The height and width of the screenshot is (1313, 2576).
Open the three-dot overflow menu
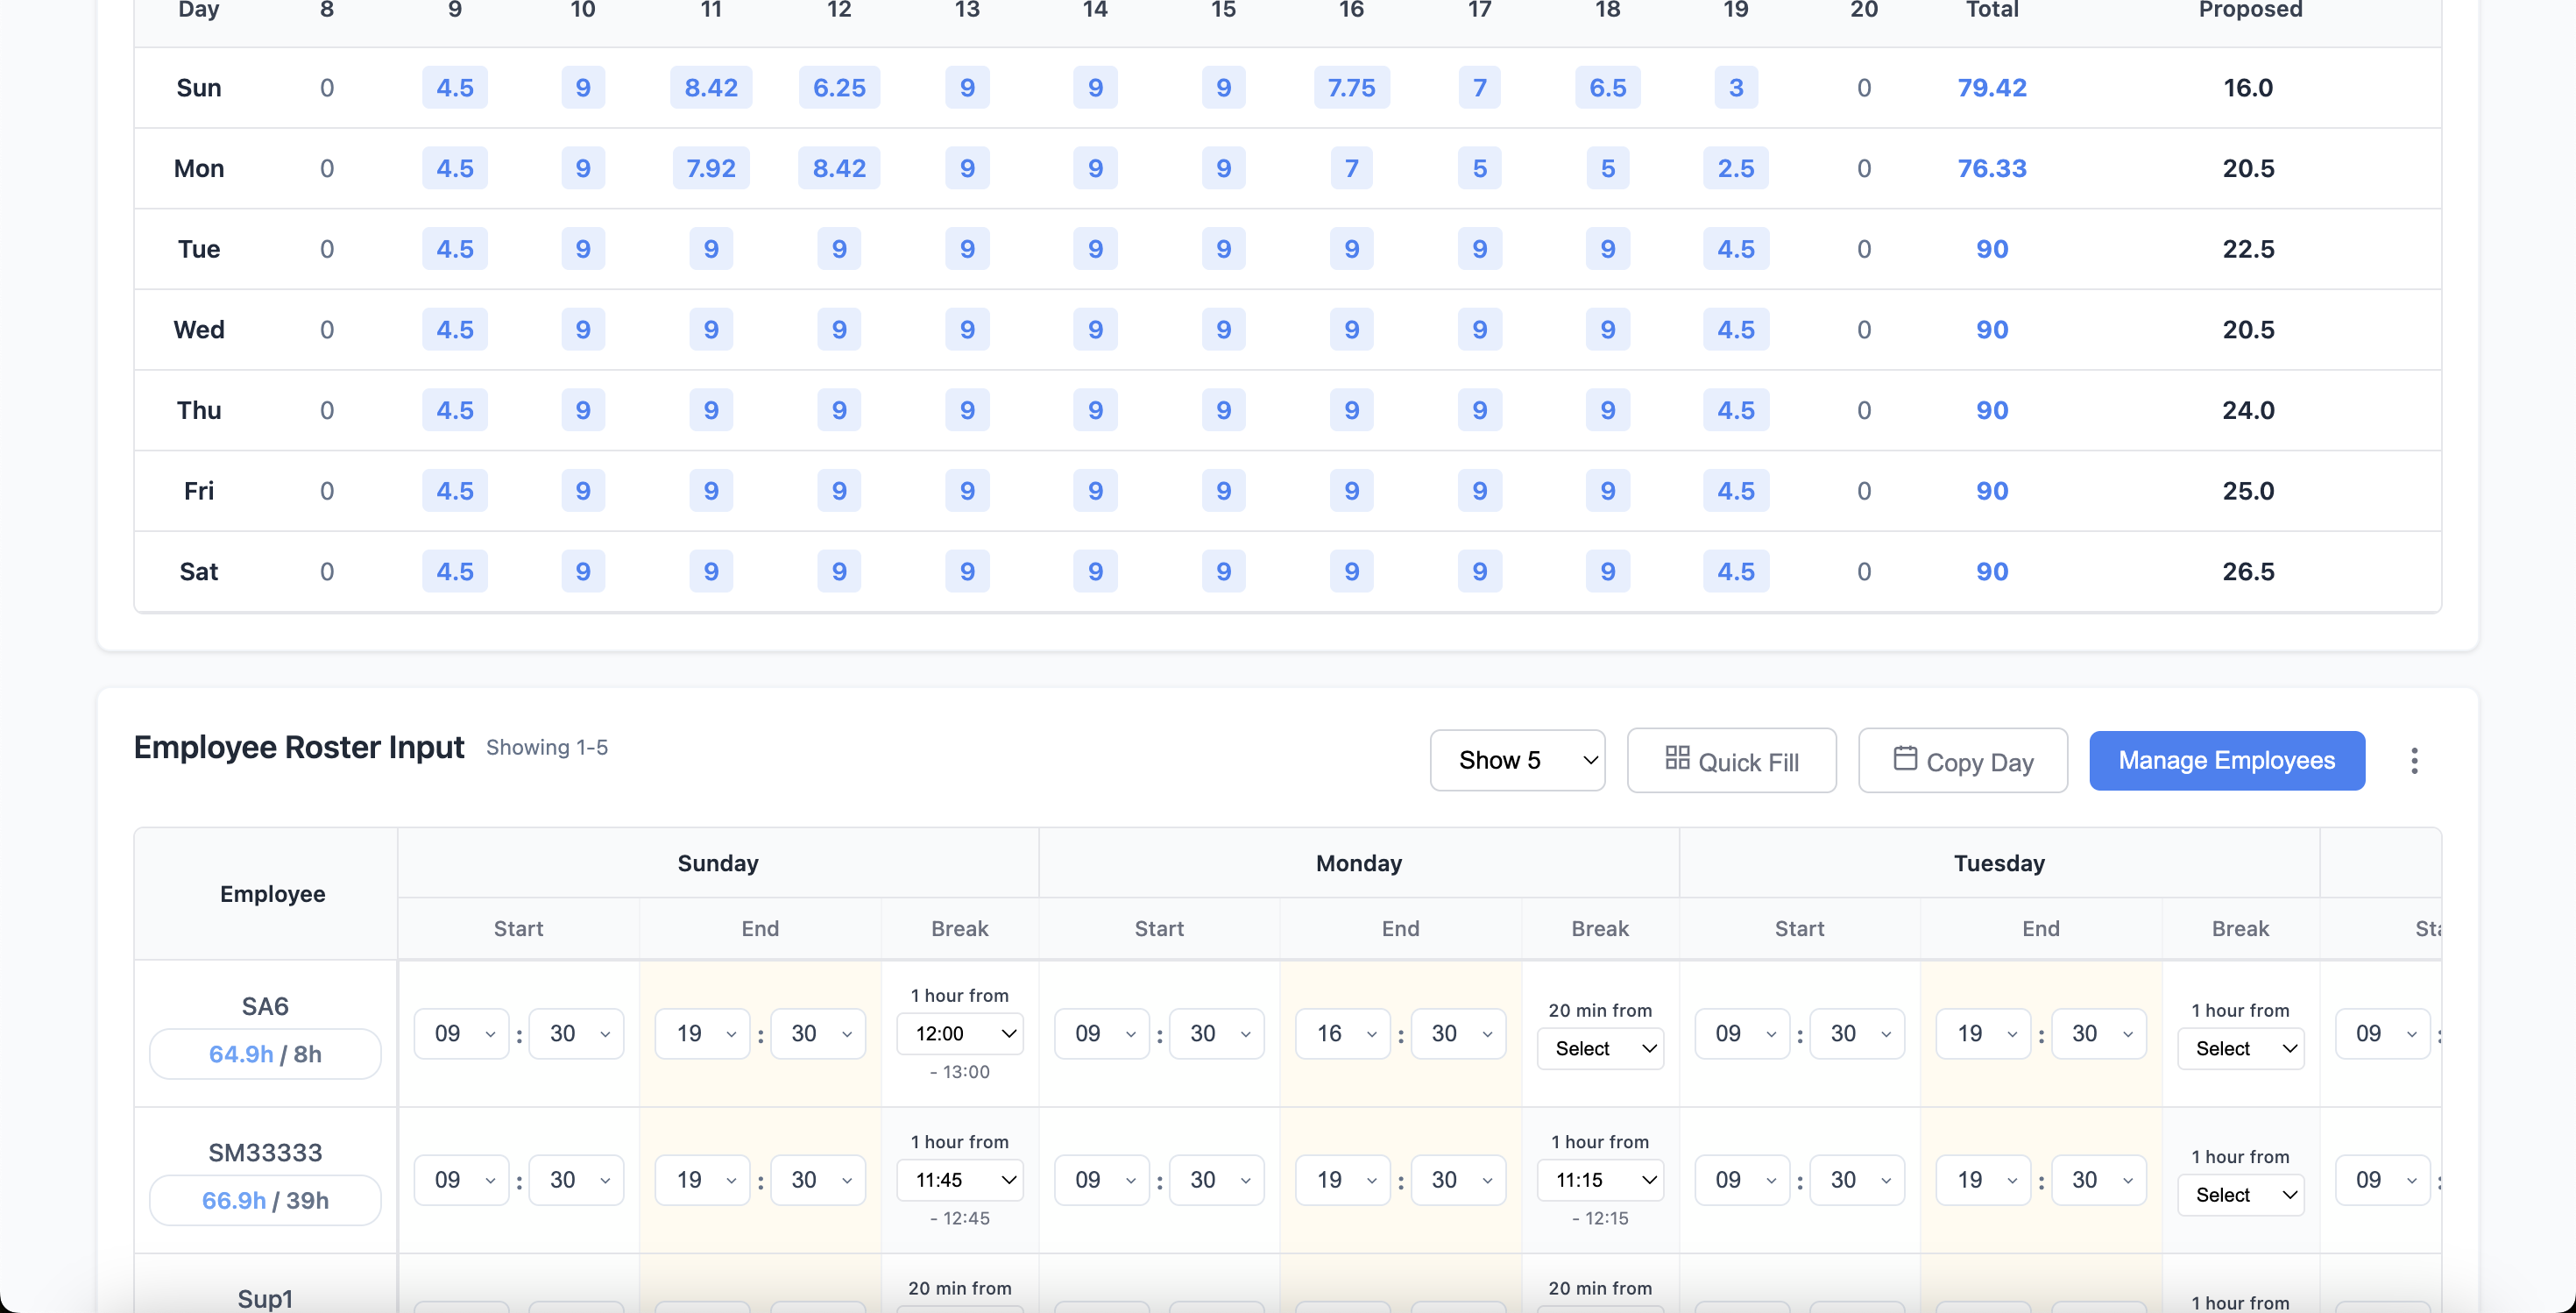pos(2414,761)
